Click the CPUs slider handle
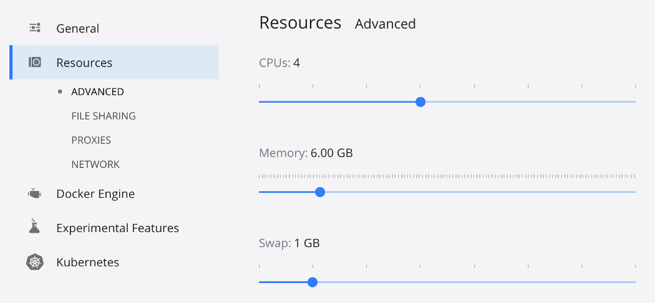This screenshot has width=655, height=303. coord(420,101)
